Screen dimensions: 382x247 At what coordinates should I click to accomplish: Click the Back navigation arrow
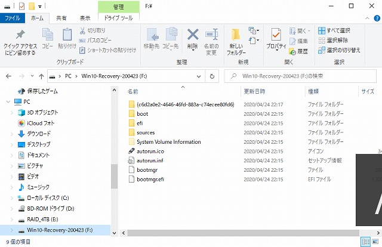tap(8, 76)
